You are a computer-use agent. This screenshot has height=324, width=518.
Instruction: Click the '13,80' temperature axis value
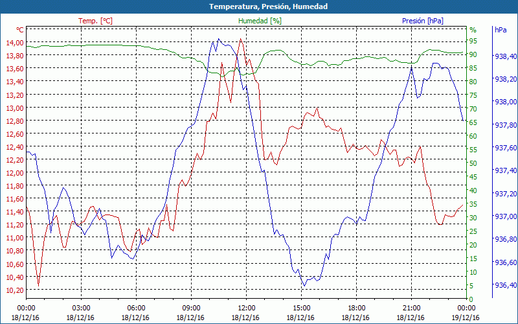pyautogui.click(x=14, y=56)
